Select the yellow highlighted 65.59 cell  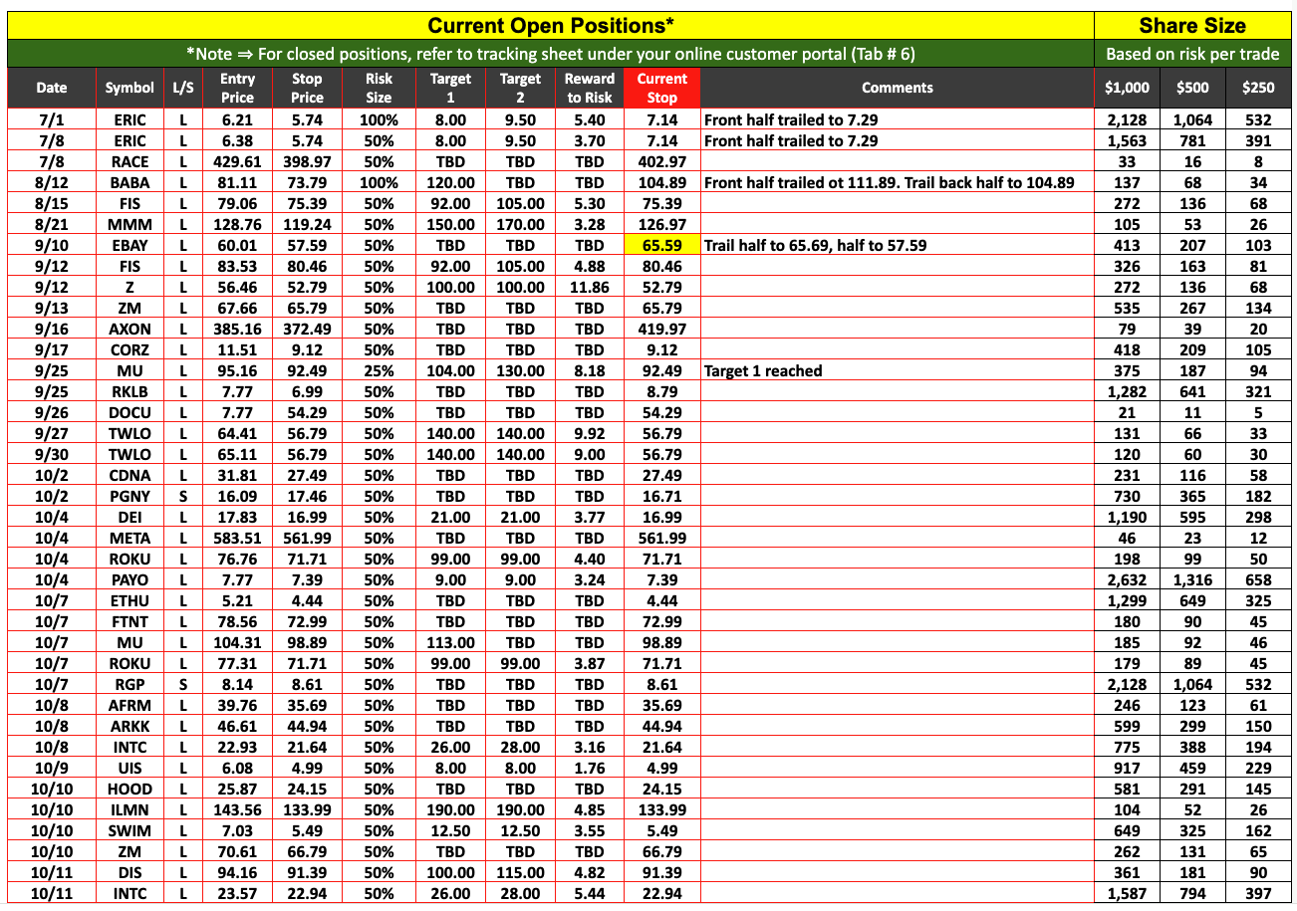pos(661,245)
